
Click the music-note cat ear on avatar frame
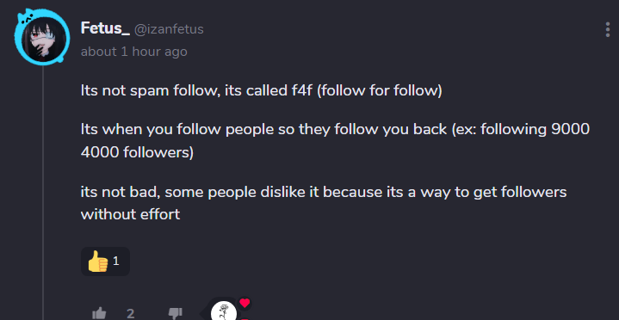coord(26,17)
